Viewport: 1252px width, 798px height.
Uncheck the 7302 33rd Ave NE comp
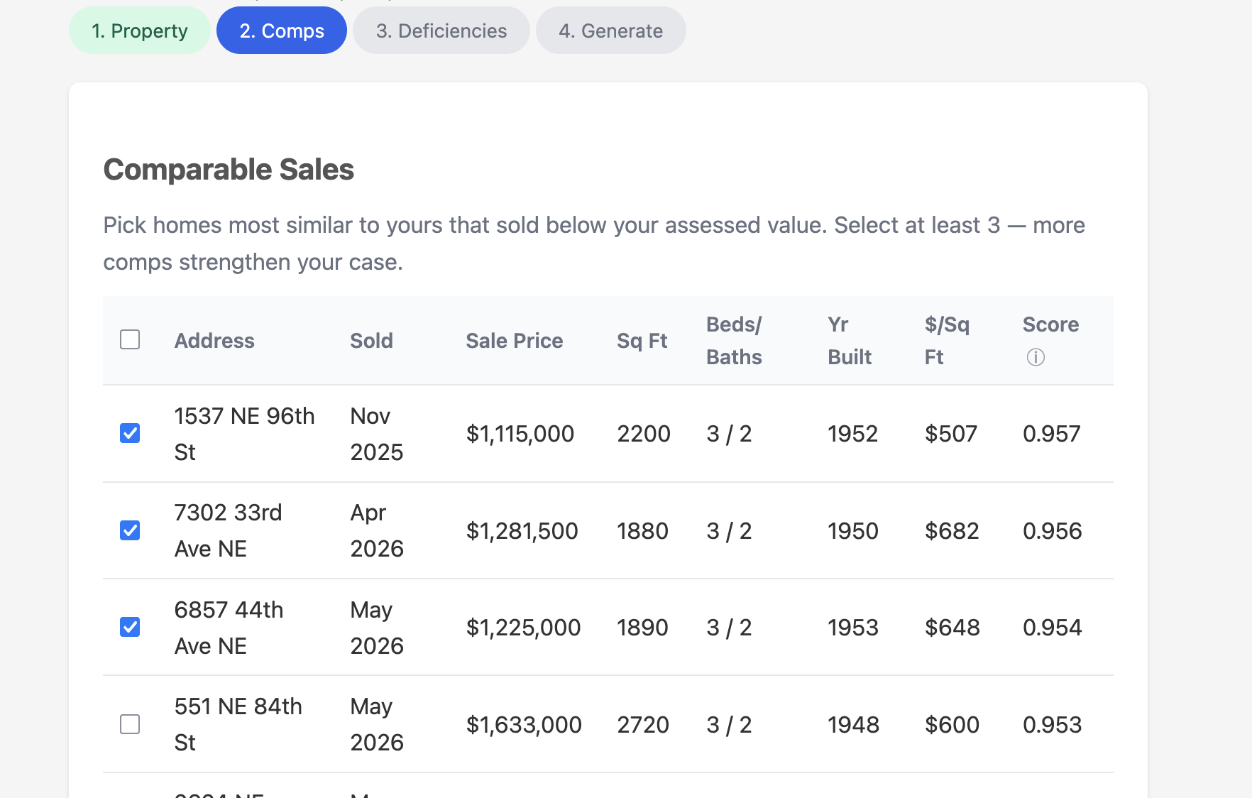point(130,530)
